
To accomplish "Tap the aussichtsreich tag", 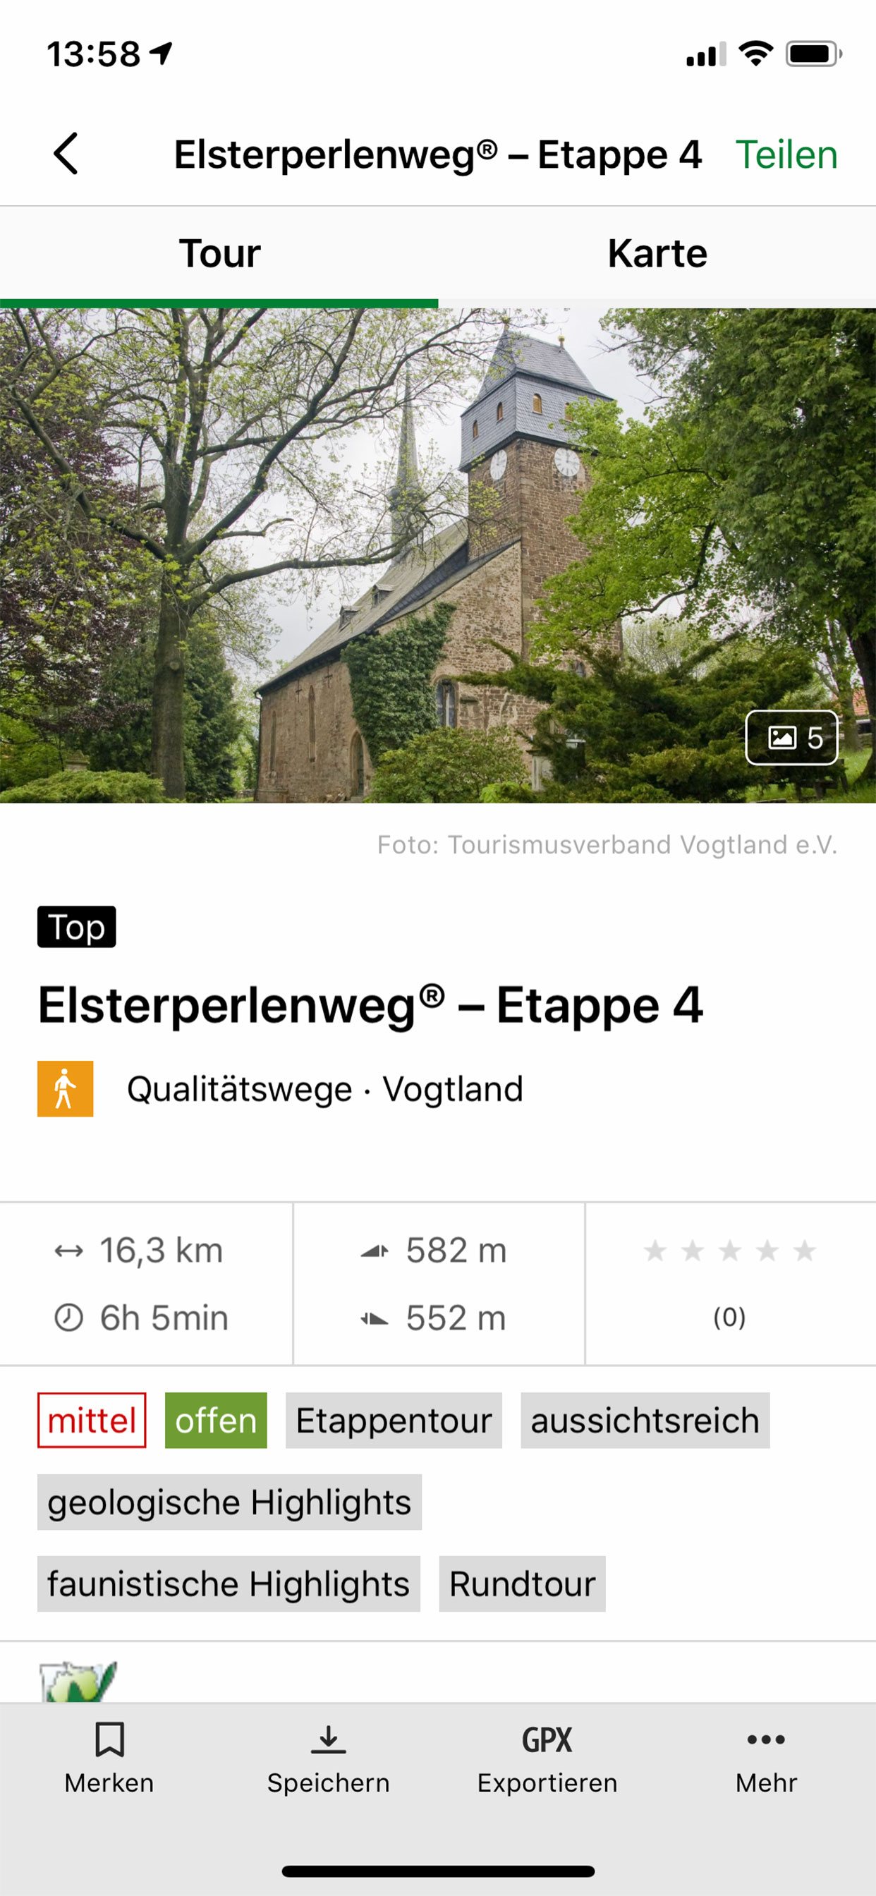I will pyautogui.click(x=645, y=1420).
